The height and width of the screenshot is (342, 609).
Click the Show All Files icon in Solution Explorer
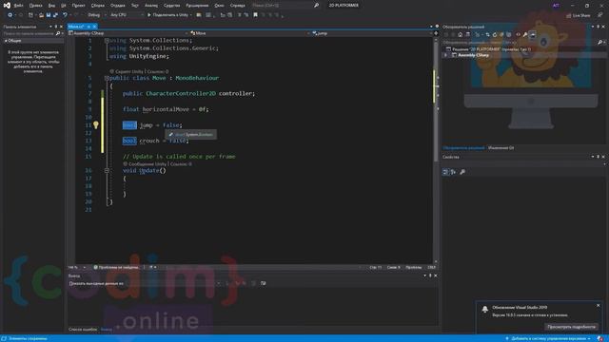coord(508,35)
